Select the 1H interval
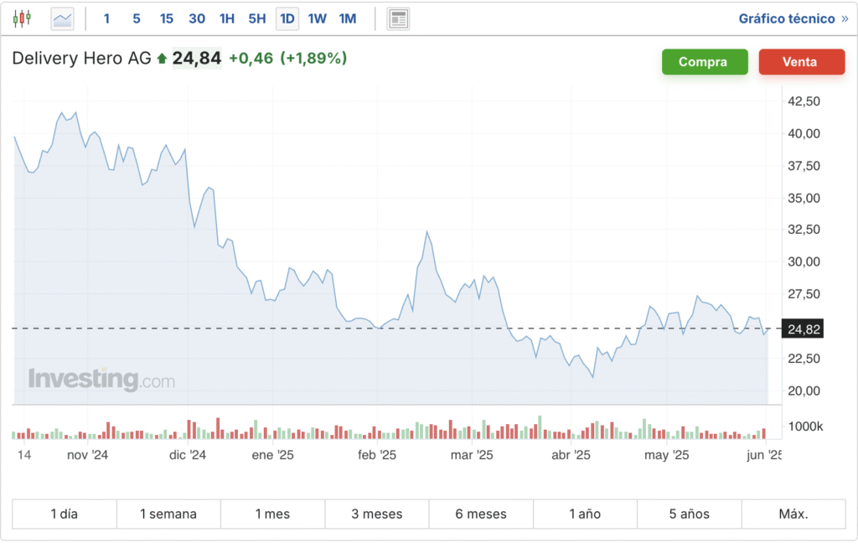This screenshot has width=858, height=548. pos(226,18)
